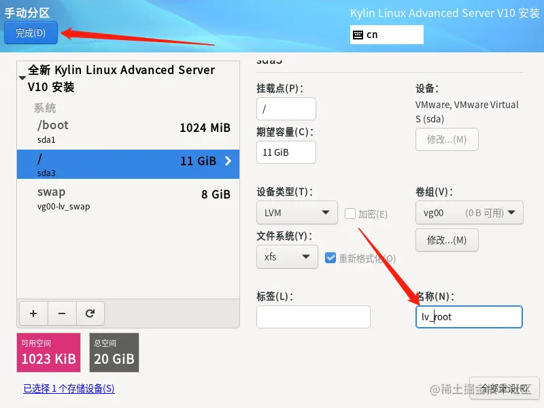This screenshot has height=408, width=544.
Task: Open the 文件系统 xfs dropdown
Action: point(287,258)
